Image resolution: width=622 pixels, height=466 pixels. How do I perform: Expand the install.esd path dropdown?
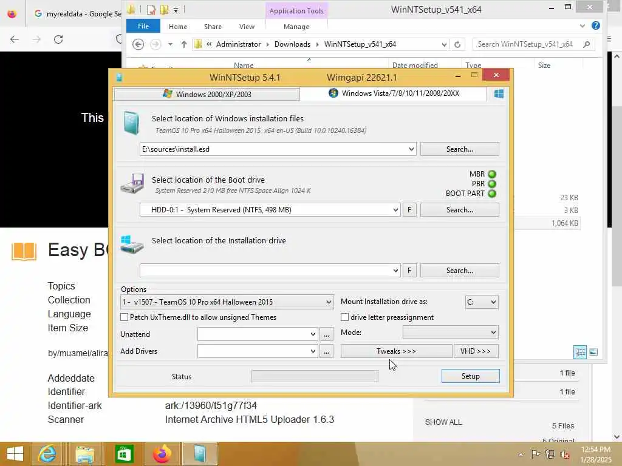coord(411,149)
